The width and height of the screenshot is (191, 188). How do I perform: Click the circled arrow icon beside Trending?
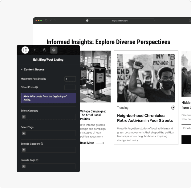pyautogui.click(x=173, y=108)
